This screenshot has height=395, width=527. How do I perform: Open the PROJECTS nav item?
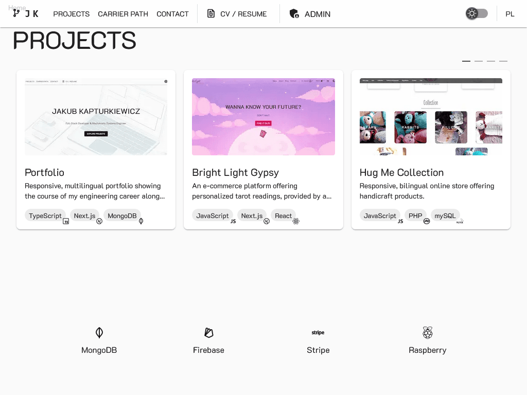click(x=71, y=14)
